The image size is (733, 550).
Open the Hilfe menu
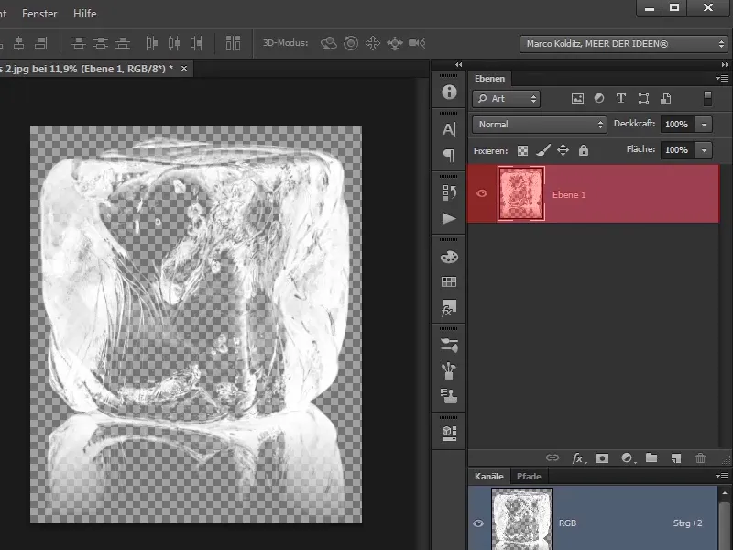tap(84, 14)
